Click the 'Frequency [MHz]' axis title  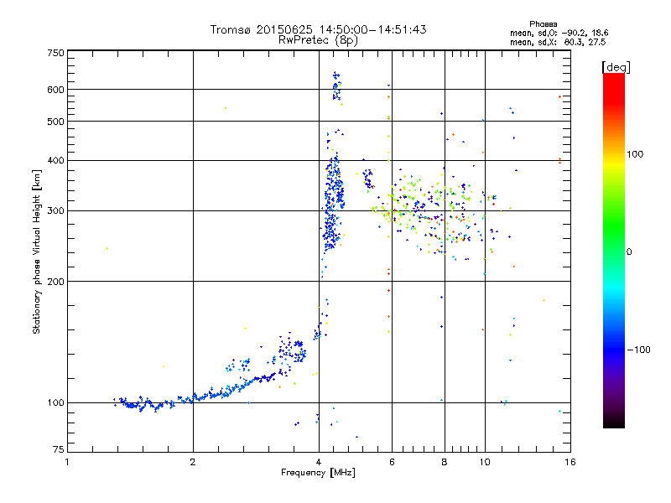318,473
